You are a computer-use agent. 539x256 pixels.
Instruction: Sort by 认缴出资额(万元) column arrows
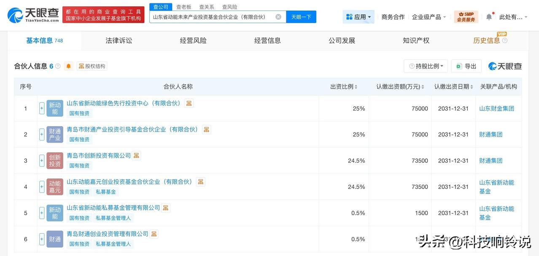423,87
